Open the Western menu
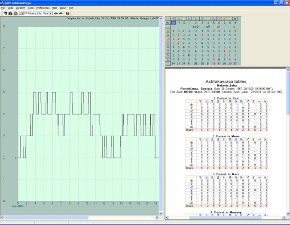Image resolution: width=290 pixels, height=225 pixels. click(x=21, y=8)
